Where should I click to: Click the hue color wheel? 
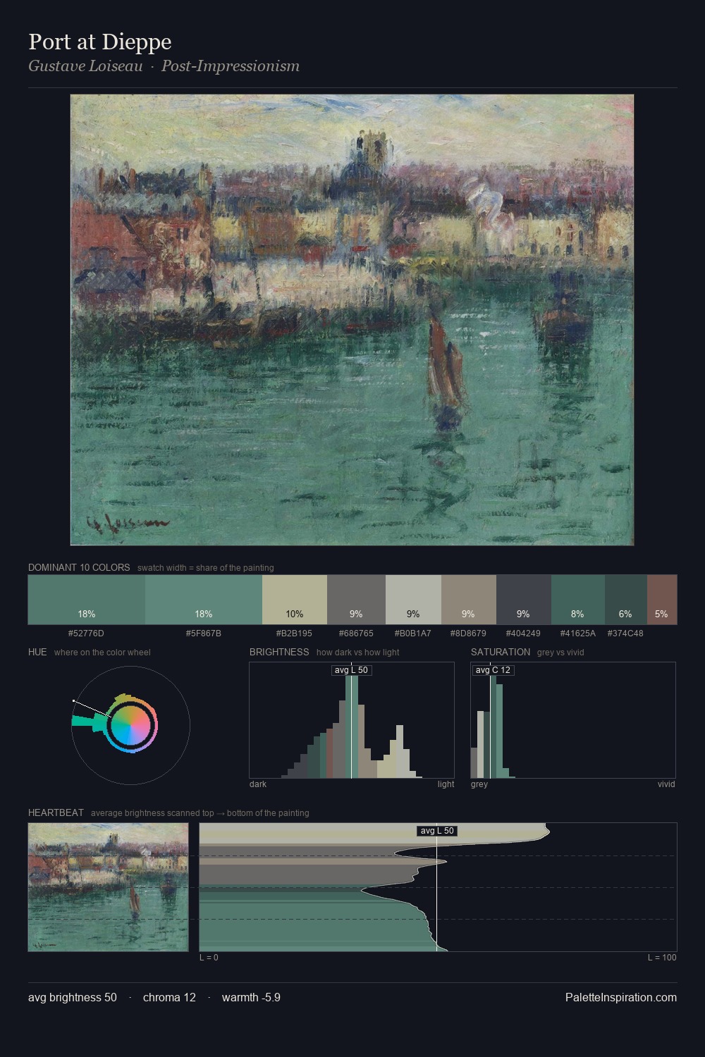[x=130, y=725]
